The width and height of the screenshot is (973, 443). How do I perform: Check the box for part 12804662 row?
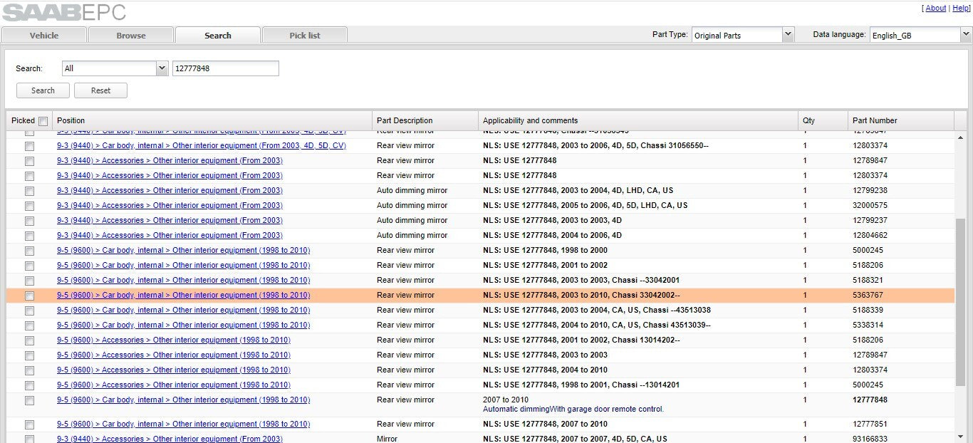(x=29, y=236)
